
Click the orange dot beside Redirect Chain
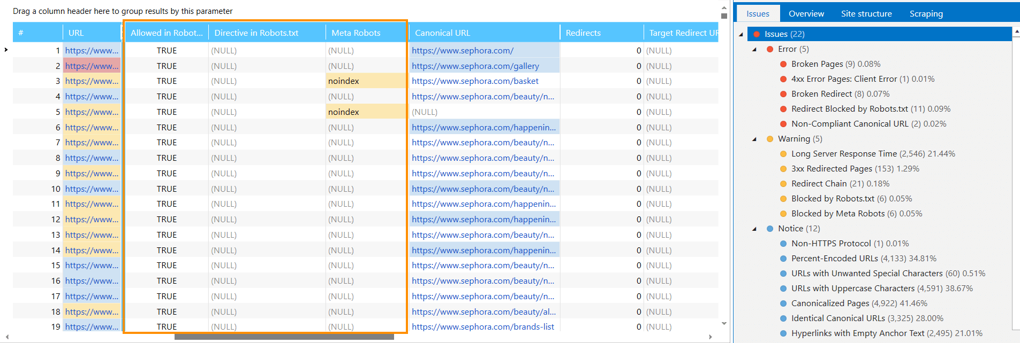(x=783, y=184)
